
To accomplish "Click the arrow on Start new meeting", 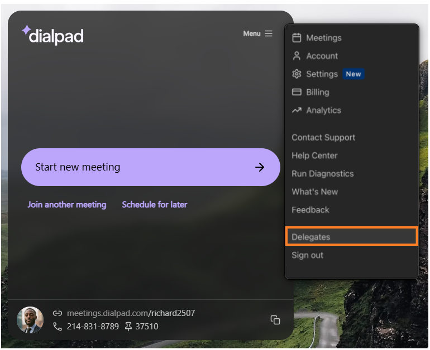I will 260,167.
